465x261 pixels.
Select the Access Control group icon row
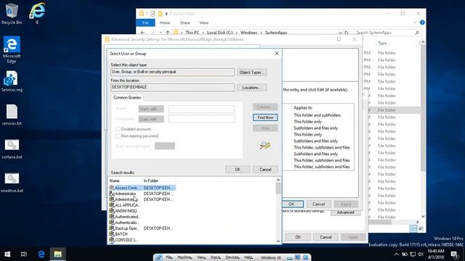142,188
